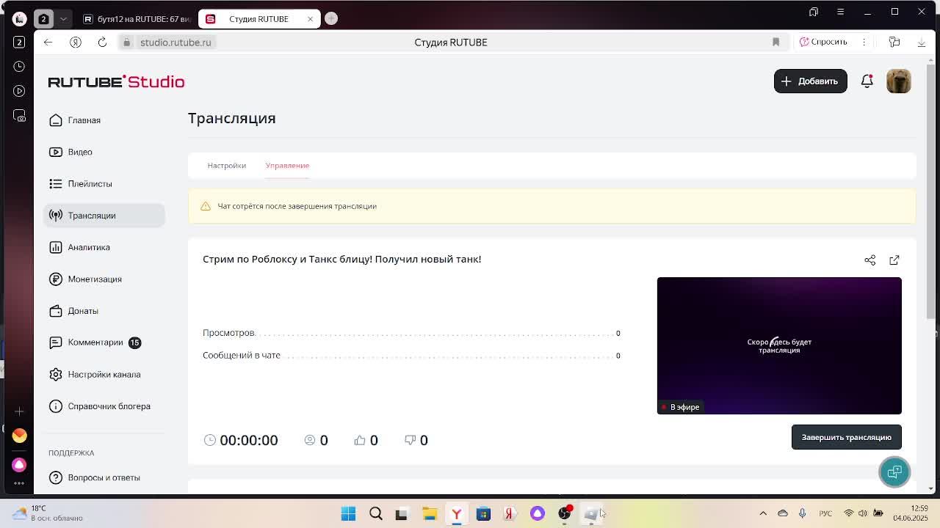
Task: Click the В эфире live badge
Action: pyautogui.click(x=680, y=407)
